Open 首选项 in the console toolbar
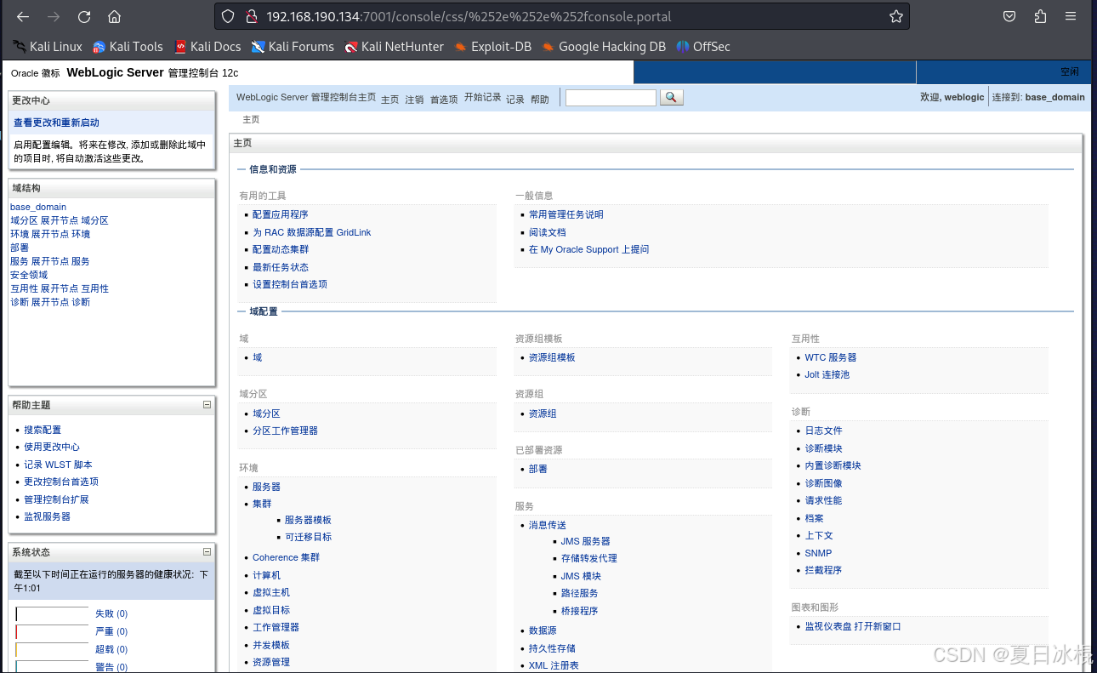Viewport: 1097px width, 673px height. click(x=444, y=100)
